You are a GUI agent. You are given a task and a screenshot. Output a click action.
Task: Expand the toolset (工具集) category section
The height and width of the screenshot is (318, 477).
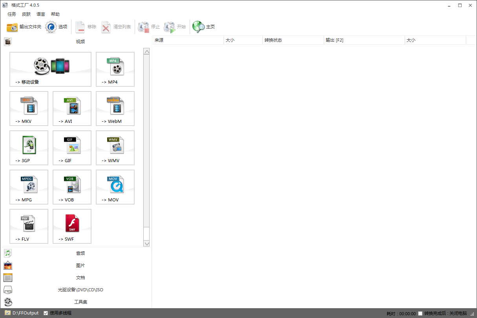[x=80, y=302]
